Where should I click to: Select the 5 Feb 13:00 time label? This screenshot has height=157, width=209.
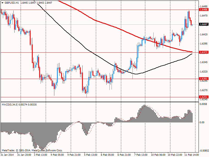click(x=91, y=155)
